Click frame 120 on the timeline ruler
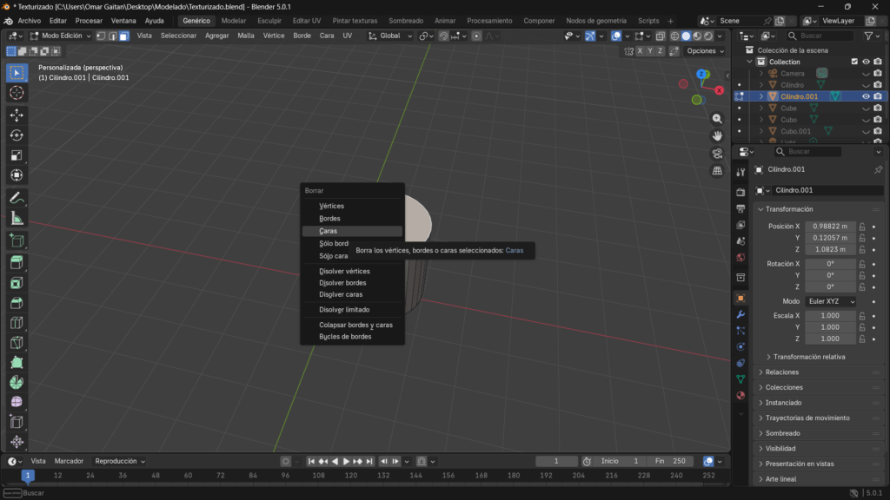 pyautogui.click(x=350, y=476)
